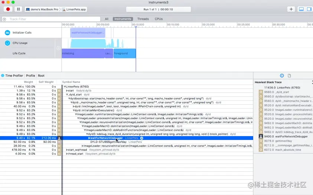Open the track filter options icon
The height and width of the screenshot is (195, 313).
coord(4,19)
